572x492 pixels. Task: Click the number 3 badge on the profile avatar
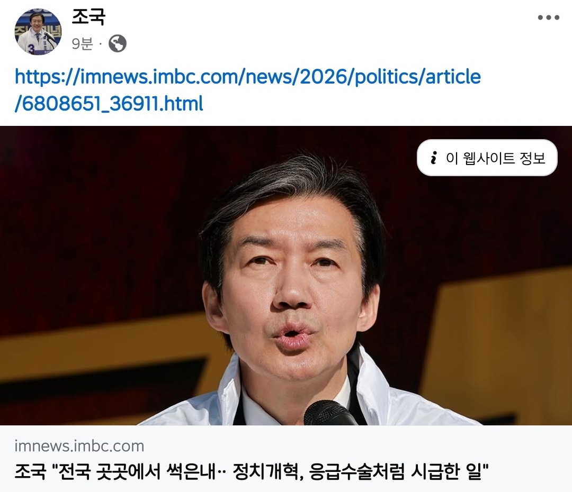click(31, 48)
